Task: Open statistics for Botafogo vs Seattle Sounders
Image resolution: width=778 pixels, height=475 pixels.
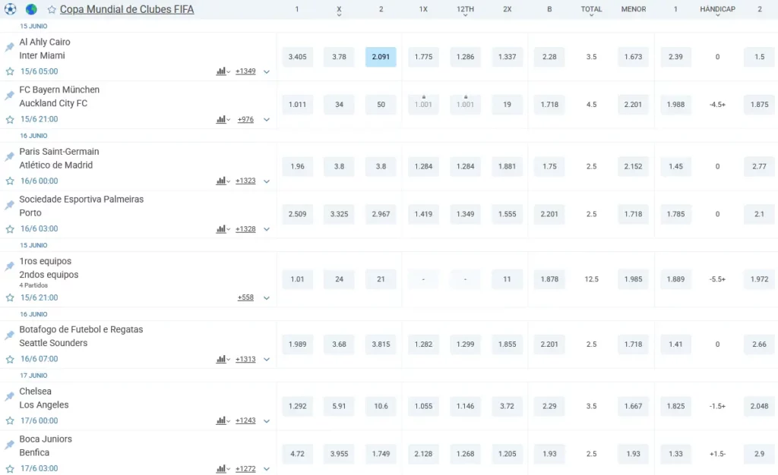Action: 223,359
